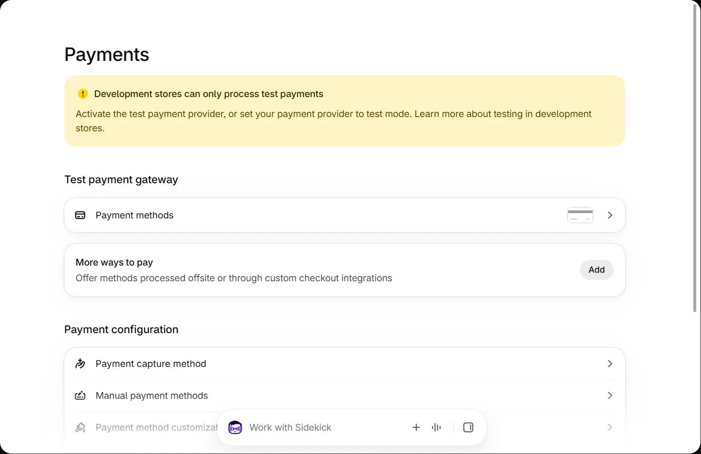The image size is (701, 454).
Task: Open the Payment methods row
Action: (x=345, y=215)
